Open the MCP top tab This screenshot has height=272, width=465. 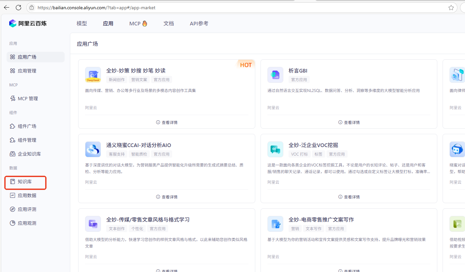138,23
